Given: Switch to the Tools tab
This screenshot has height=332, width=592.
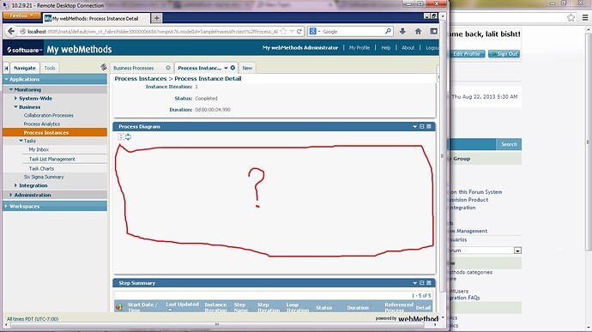Looking at the screenshot, I should [x=50, y=68].
